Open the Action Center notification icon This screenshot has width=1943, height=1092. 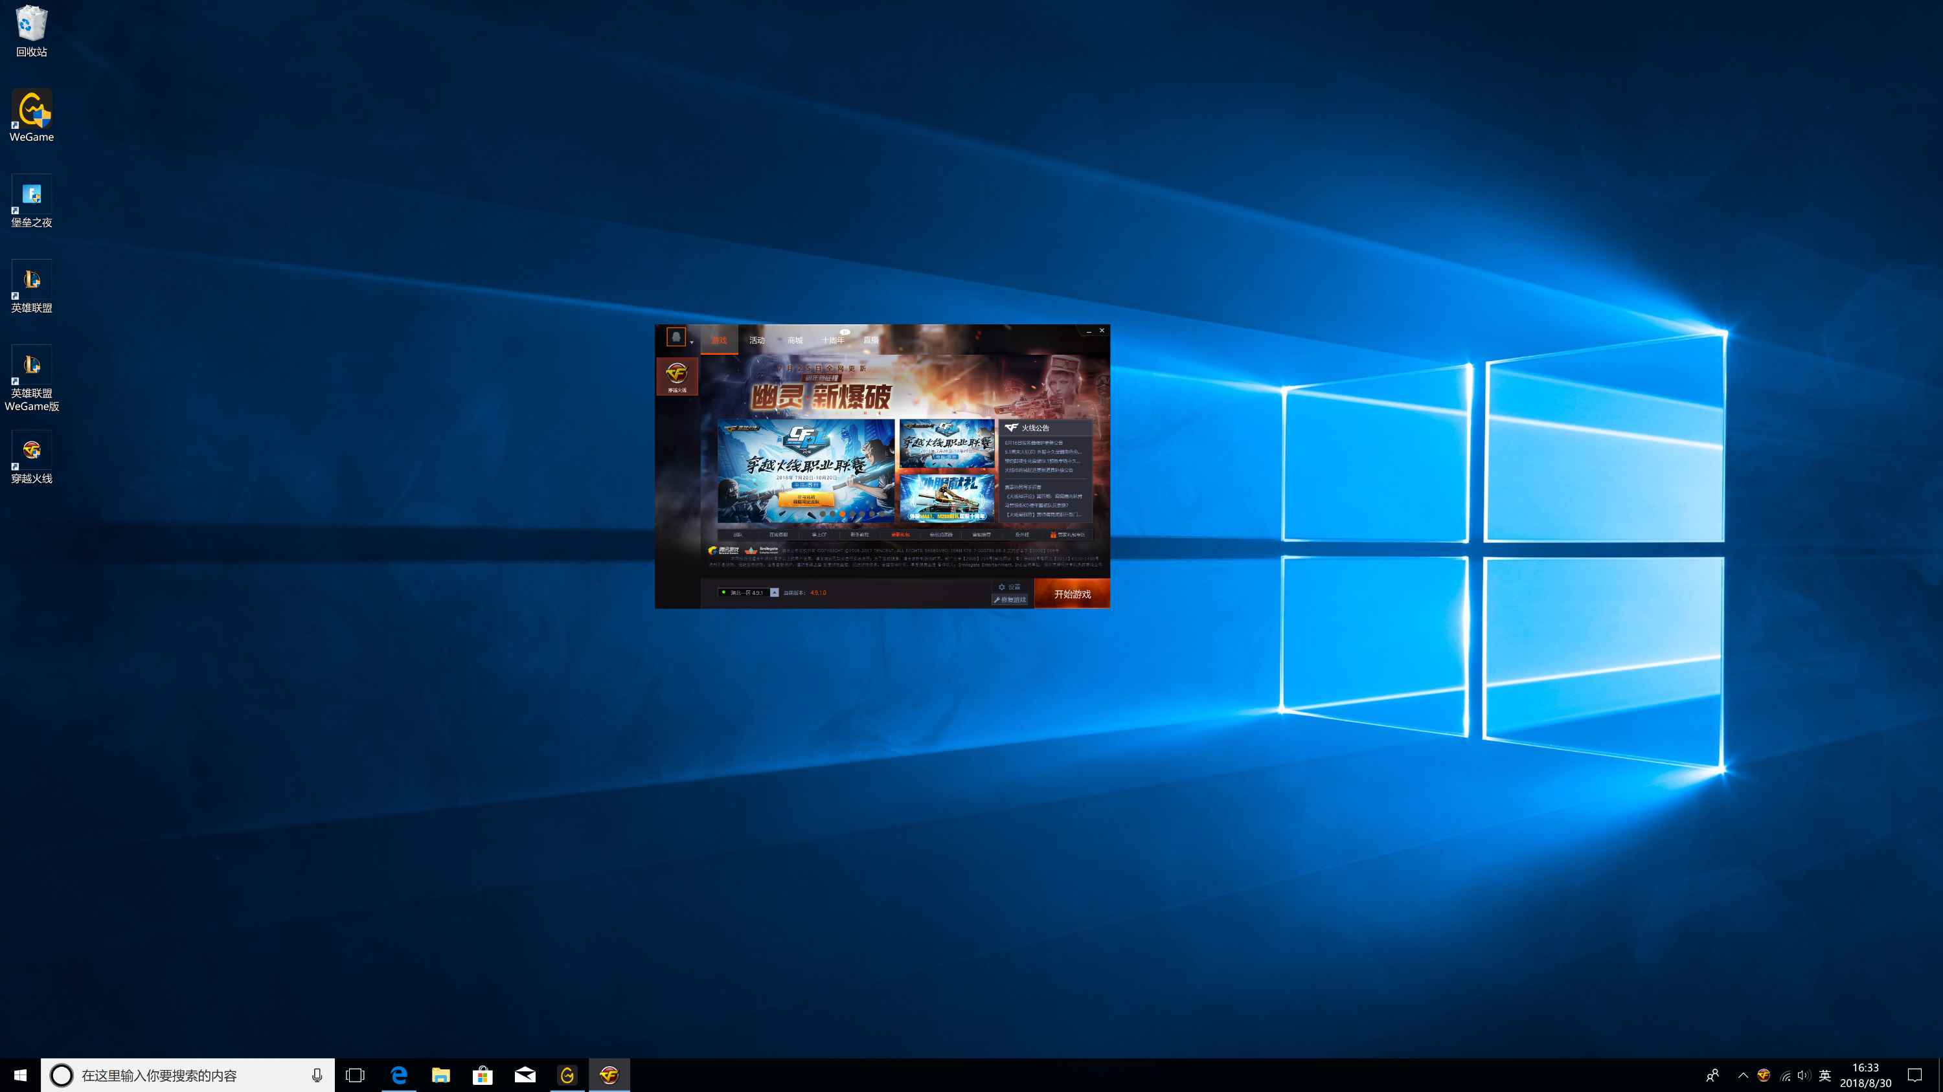(1915, 1075)
